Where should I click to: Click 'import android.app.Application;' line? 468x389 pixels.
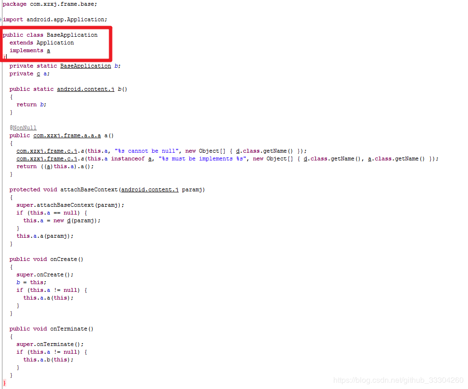tap(55, 19)
